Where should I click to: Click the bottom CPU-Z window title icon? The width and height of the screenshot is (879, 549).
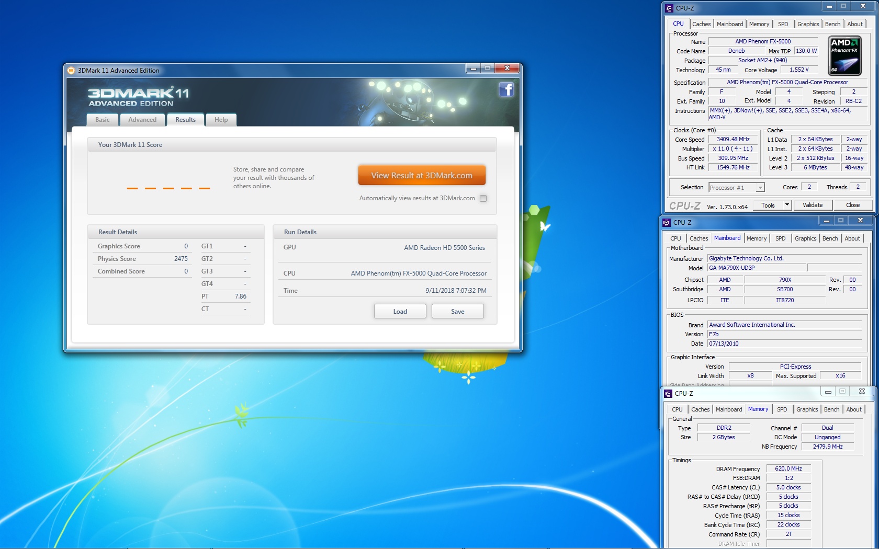pos(668,393)
